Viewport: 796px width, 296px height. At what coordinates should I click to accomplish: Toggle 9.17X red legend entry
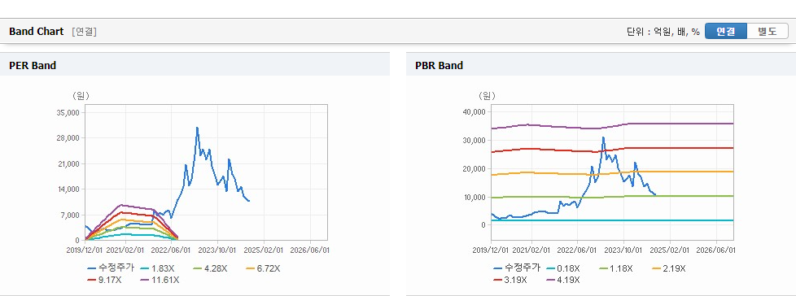pos(103,279)
